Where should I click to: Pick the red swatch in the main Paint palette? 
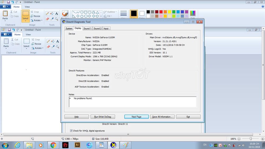(161, 12)
